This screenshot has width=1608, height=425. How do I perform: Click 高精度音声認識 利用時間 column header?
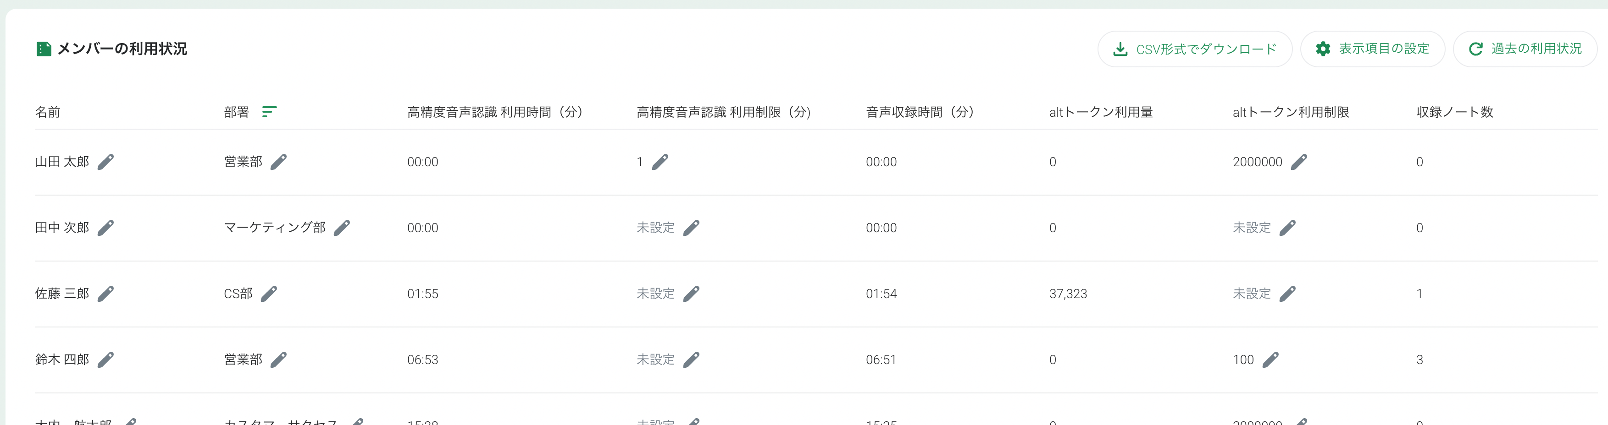(495, 112)
